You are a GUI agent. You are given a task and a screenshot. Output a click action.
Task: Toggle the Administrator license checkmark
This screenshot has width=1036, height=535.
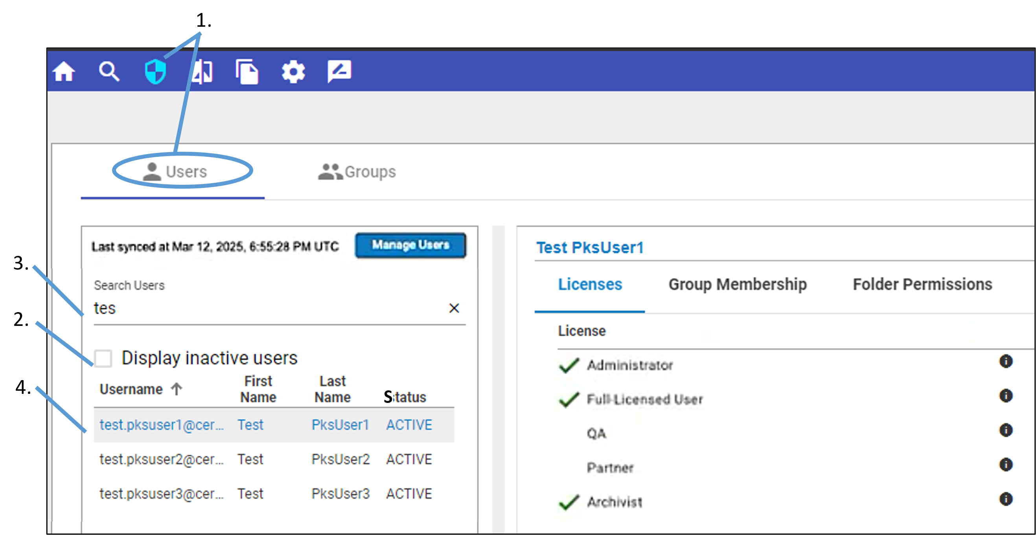click(x=569, y=365)
